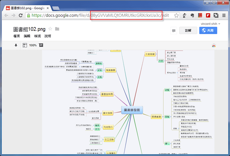
Task: Click the green lock security icon
Action: click(x=29, y=16)
